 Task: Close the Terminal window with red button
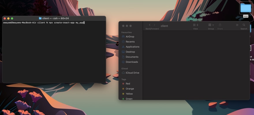click(5, 18)
